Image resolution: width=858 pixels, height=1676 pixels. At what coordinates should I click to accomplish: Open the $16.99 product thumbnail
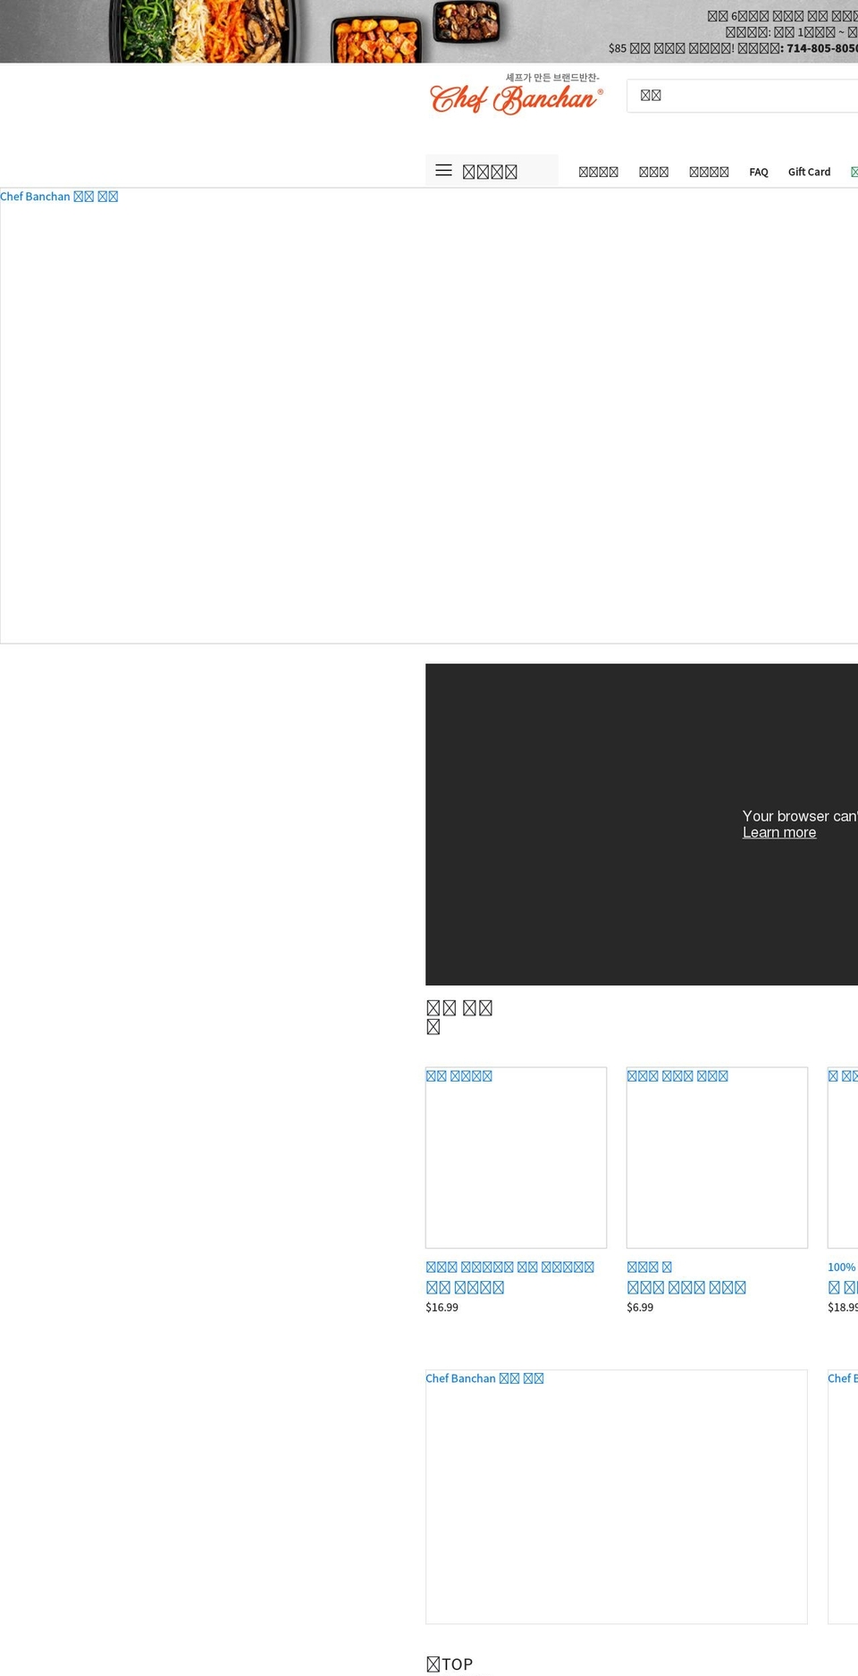(516, 1158)
